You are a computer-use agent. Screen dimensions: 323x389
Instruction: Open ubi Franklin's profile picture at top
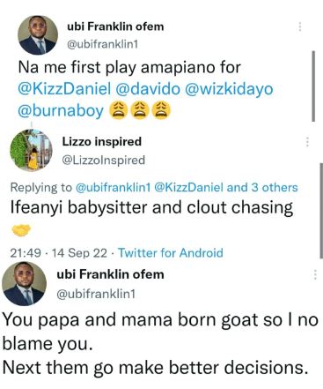(38, 35)
